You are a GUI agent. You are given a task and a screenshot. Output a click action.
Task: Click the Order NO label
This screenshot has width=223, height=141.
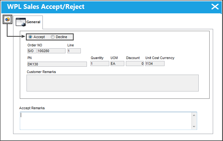click(35, 45)
